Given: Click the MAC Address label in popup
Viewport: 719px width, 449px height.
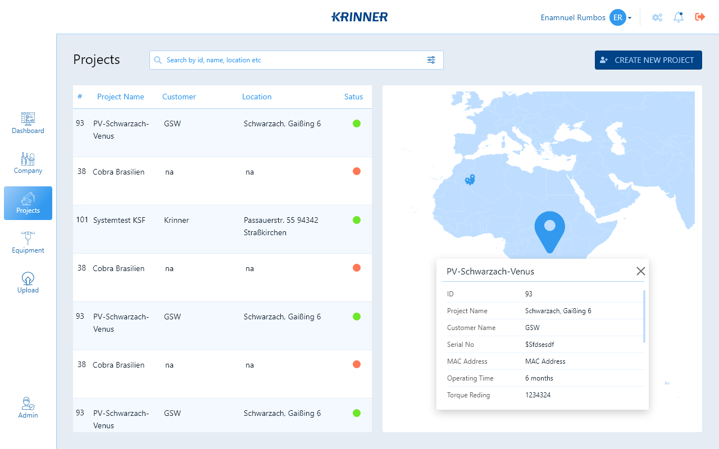Looking at the screenshot, I should [x=467, y=361].
